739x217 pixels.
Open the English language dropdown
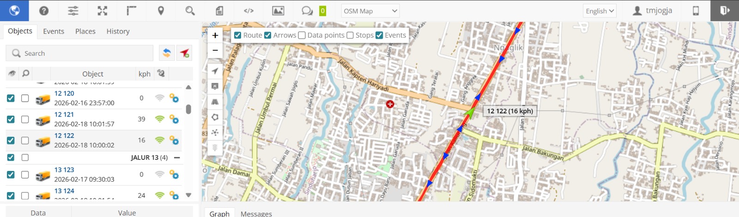click(600, 11)
